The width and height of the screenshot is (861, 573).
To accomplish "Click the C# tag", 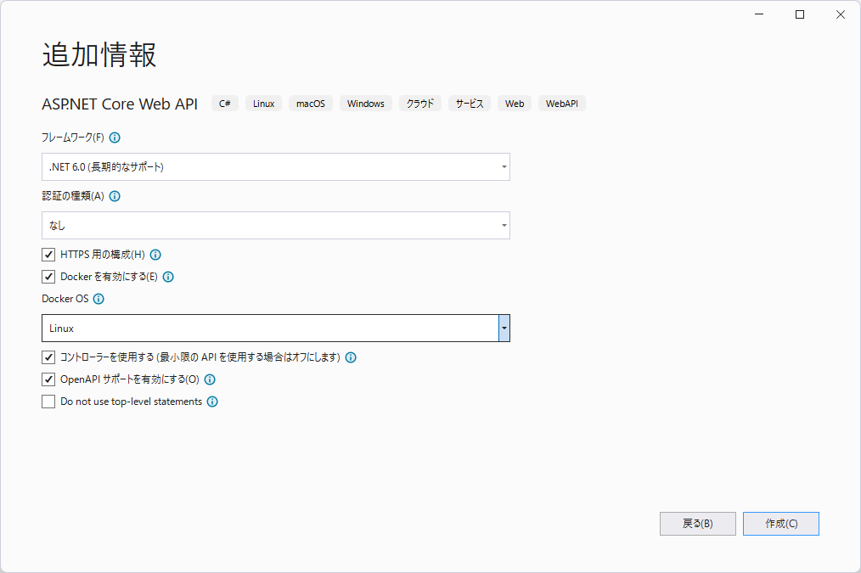I will 225,104.
